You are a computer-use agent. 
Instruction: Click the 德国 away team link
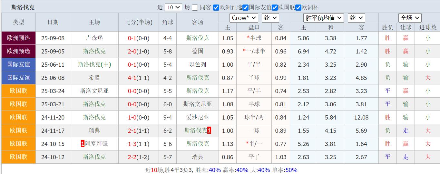tap(197, 51)
